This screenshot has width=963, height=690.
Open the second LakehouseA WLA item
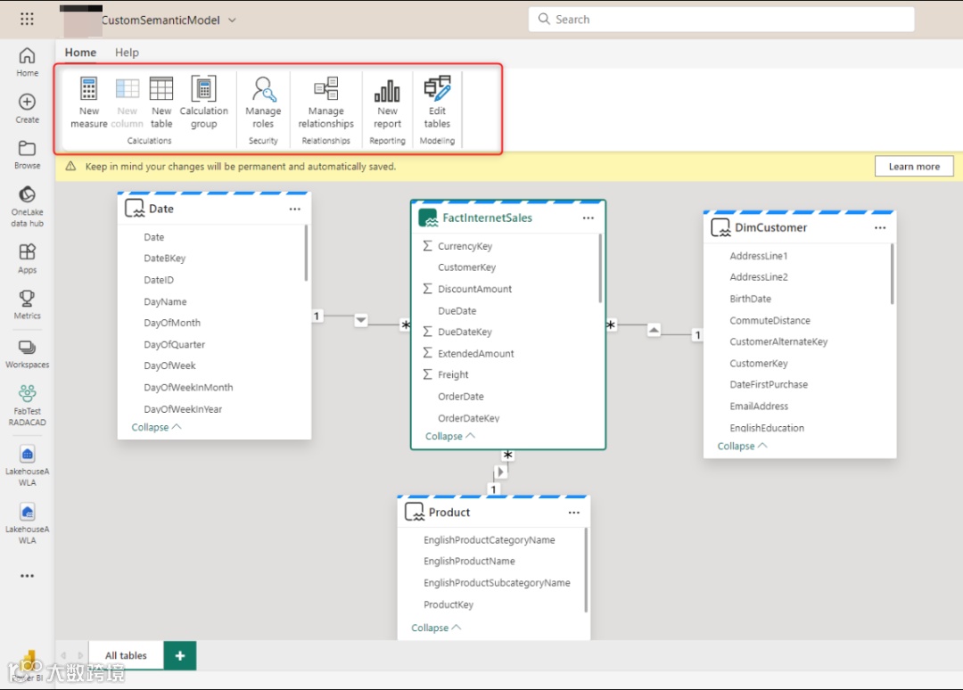tap(27, 523)
